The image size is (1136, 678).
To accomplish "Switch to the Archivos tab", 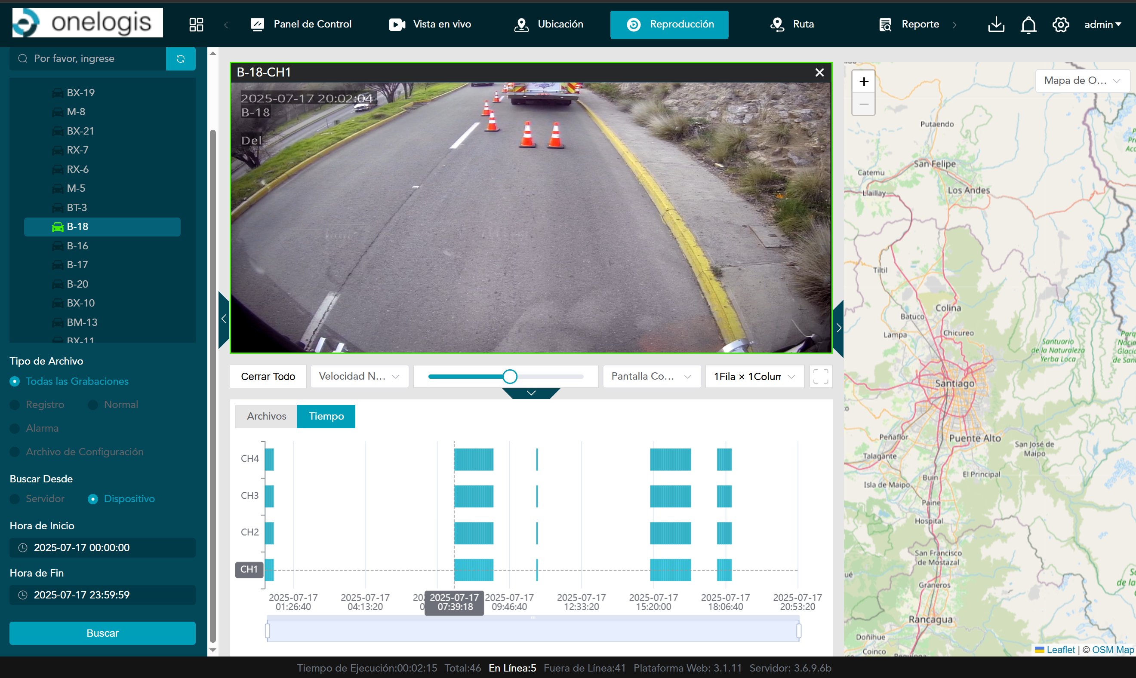I will click(266, 416).
